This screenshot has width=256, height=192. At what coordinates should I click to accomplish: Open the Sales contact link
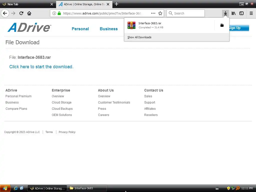point(148,96)
